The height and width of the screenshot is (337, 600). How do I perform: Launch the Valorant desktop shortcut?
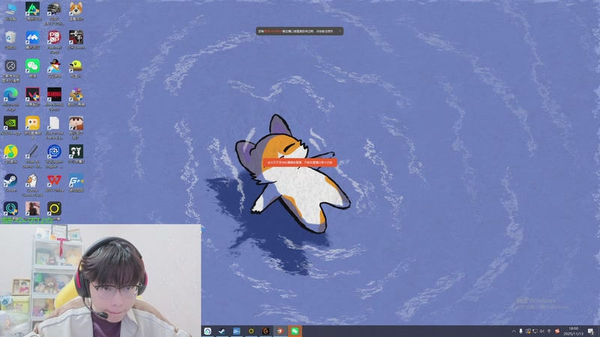click(x=32, y=97)
